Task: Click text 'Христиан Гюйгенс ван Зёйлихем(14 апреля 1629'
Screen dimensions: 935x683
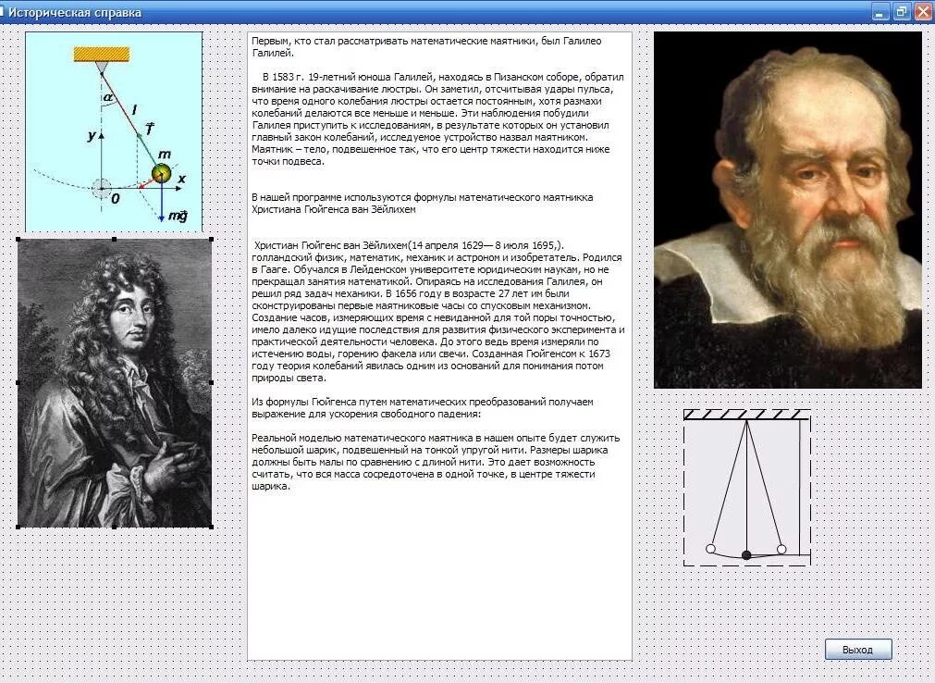Action: [x=368, y=245]
